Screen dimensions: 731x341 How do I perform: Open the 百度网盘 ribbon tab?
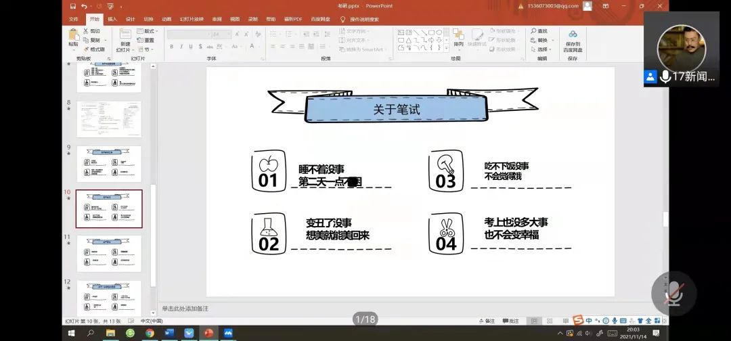click(320, 19)
